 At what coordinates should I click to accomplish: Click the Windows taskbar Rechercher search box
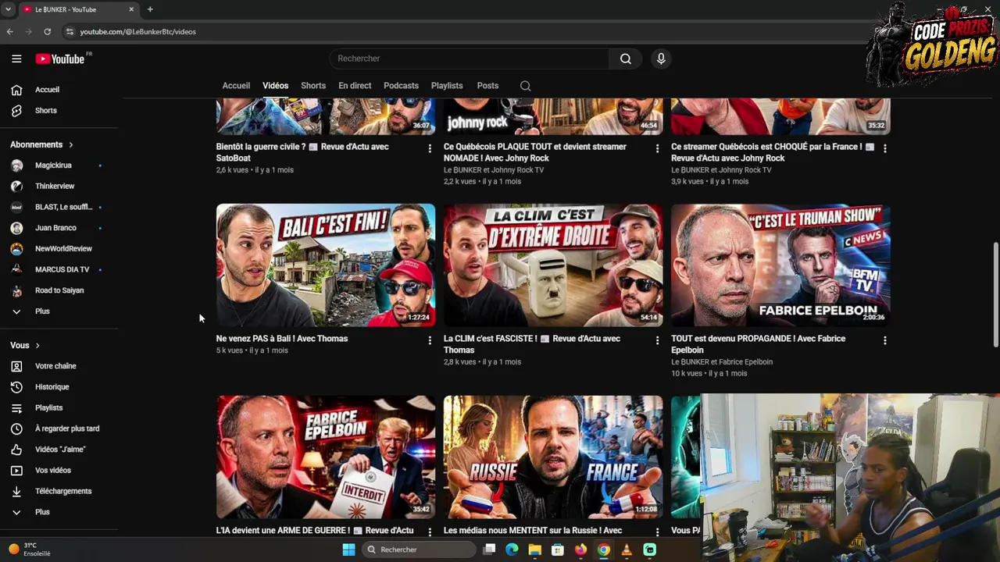point(420,550)
